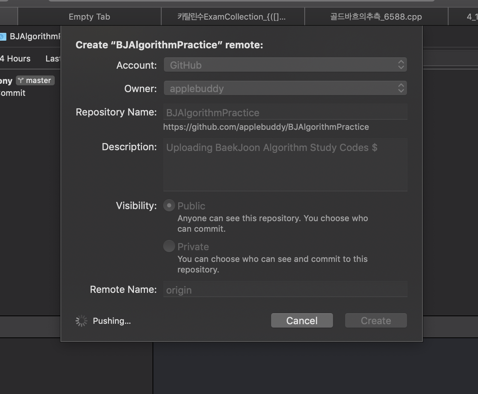Switch to the 골드바흐의추측_6588.cpp tab
Viewport: 478px width, 394px height.
[x=376, y=17]
